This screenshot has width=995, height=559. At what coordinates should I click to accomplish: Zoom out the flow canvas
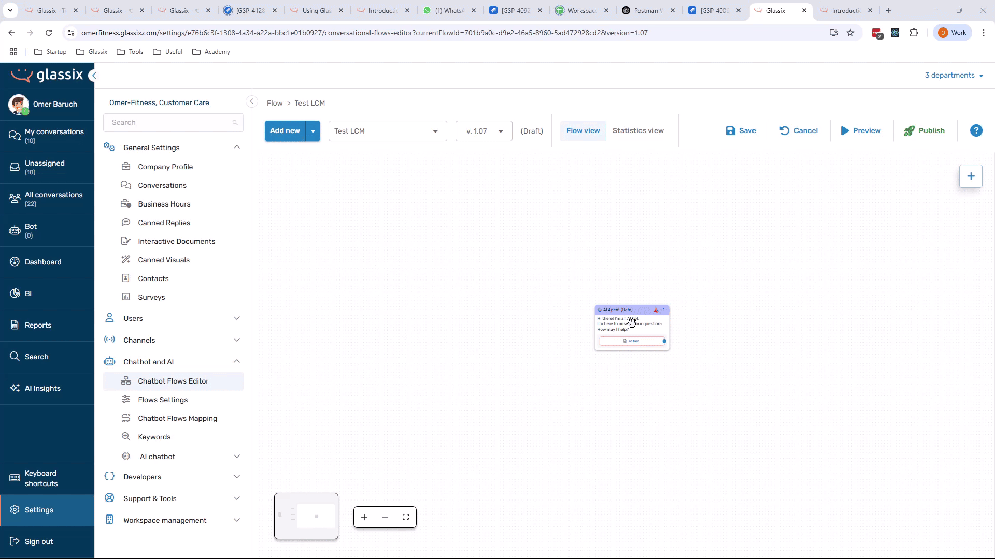[x=385, y=517]
